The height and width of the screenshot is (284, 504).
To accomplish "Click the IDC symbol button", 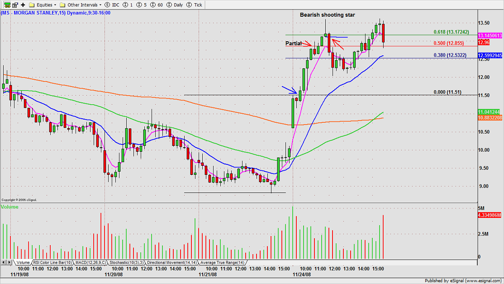I will 112,5.
